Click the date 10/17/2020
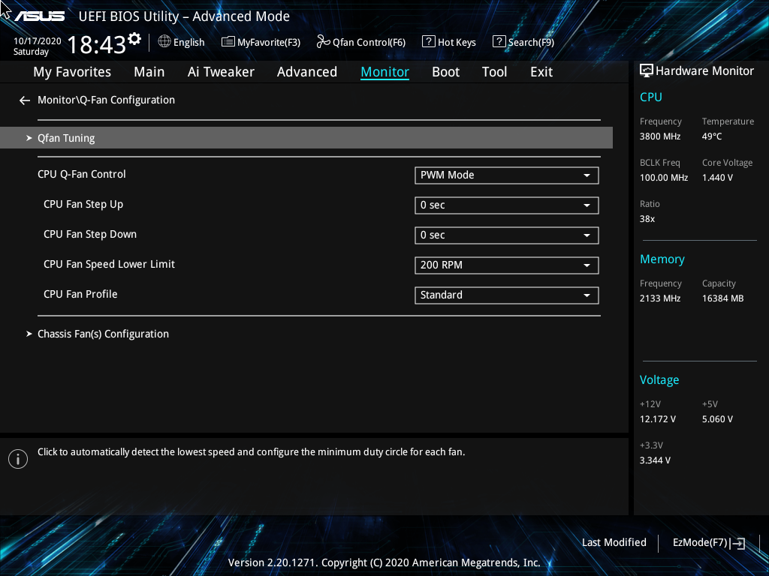 (38, 41)
